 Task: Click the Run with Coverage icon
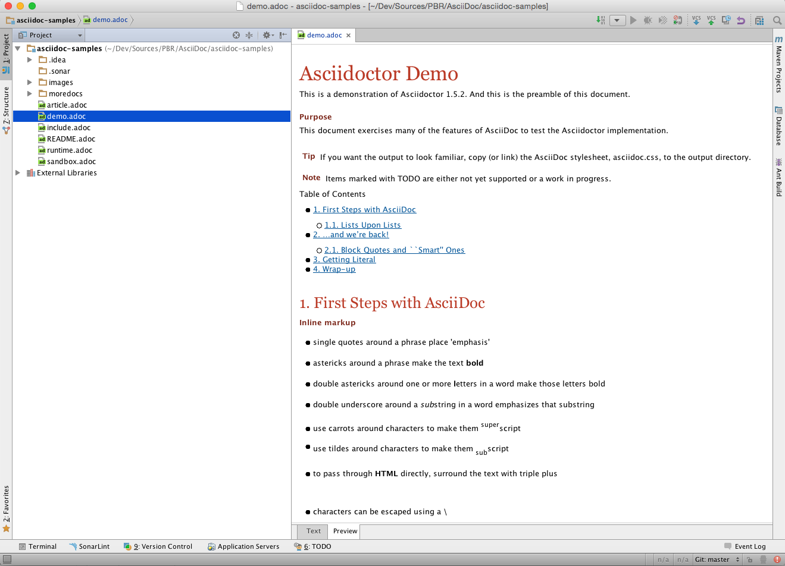(x=663, y=20)
